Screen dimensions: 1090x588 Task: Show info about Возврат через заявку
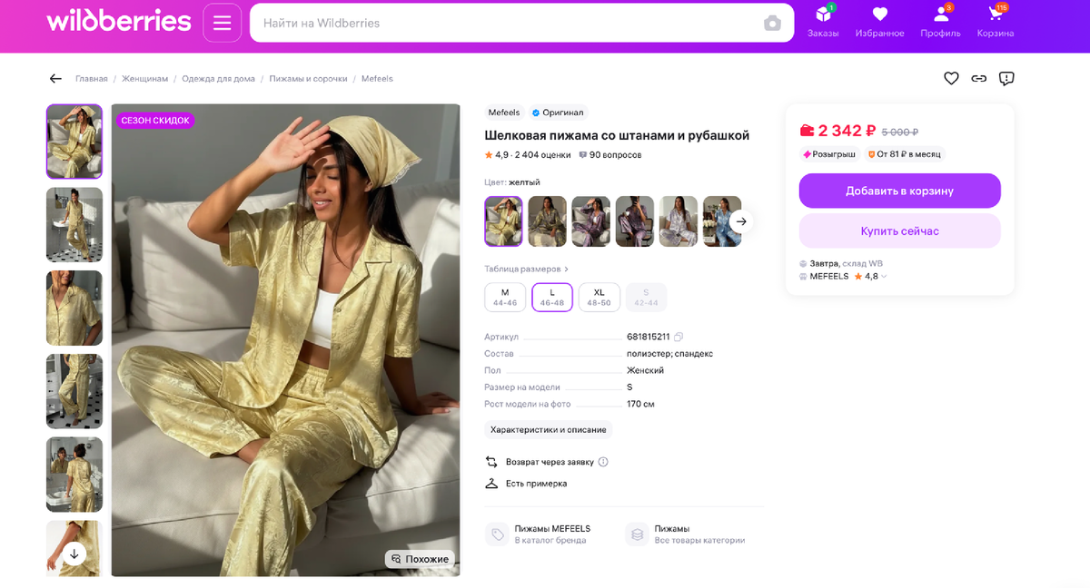click(x=603, y=462)
